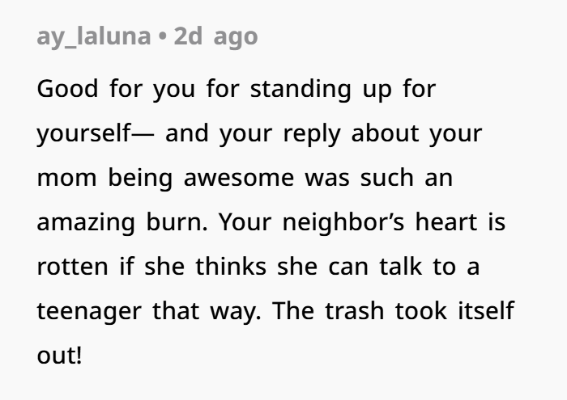
Task: Click the final word 'out!' of the comment
Action: pos(59,356)
